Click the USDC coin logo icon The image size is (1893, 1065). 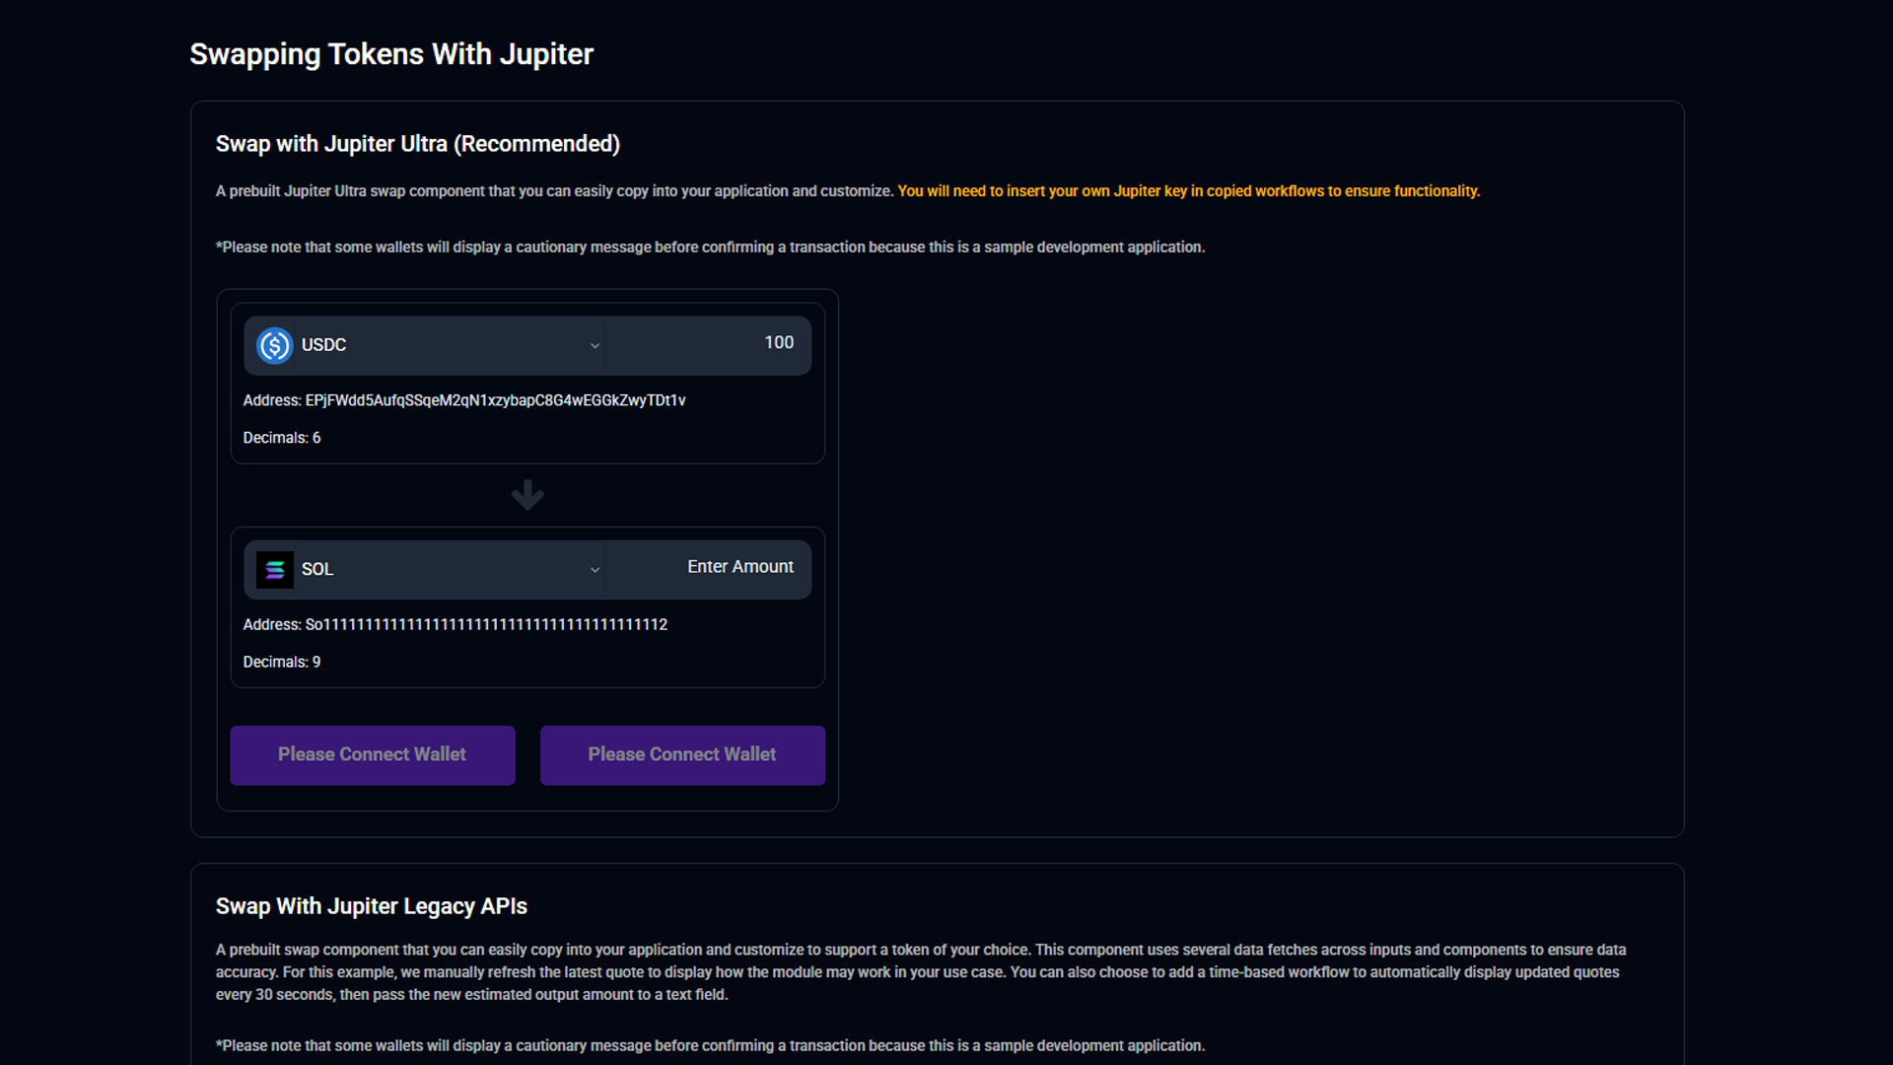click(274, 345)
